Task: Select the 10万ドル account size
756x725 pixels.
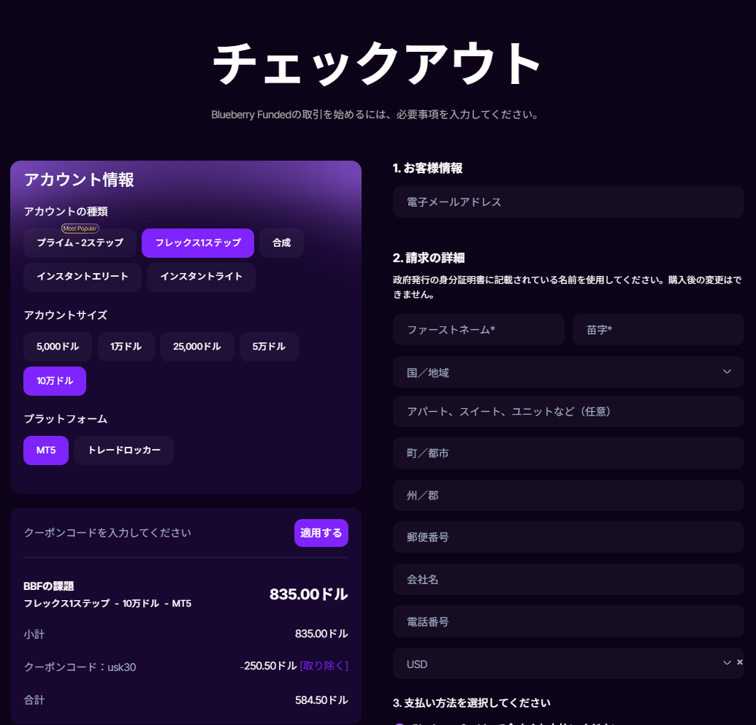Action: pyautogui.click(x=55, y=381)
